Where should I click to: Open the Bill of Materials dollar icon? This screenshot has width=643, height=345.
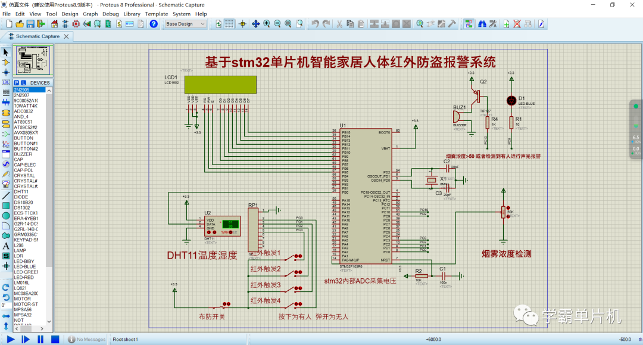point(119,24)
